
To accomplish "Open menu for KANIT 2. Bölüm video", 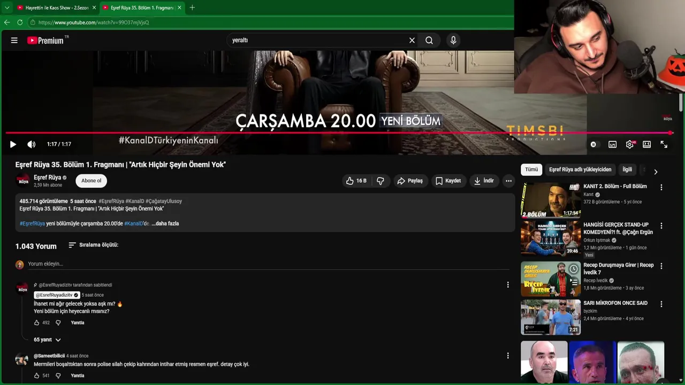I will (661, 188).
